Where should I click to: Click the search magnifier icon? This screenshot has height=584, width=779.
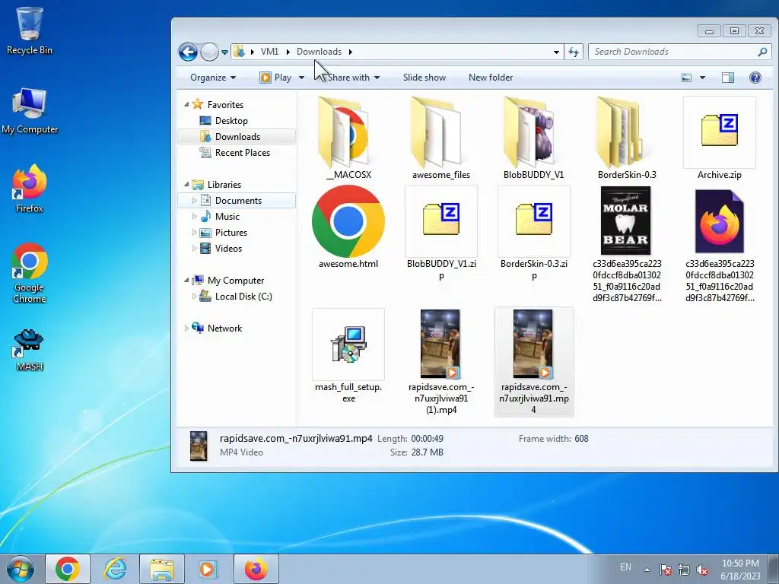point(762,52)
